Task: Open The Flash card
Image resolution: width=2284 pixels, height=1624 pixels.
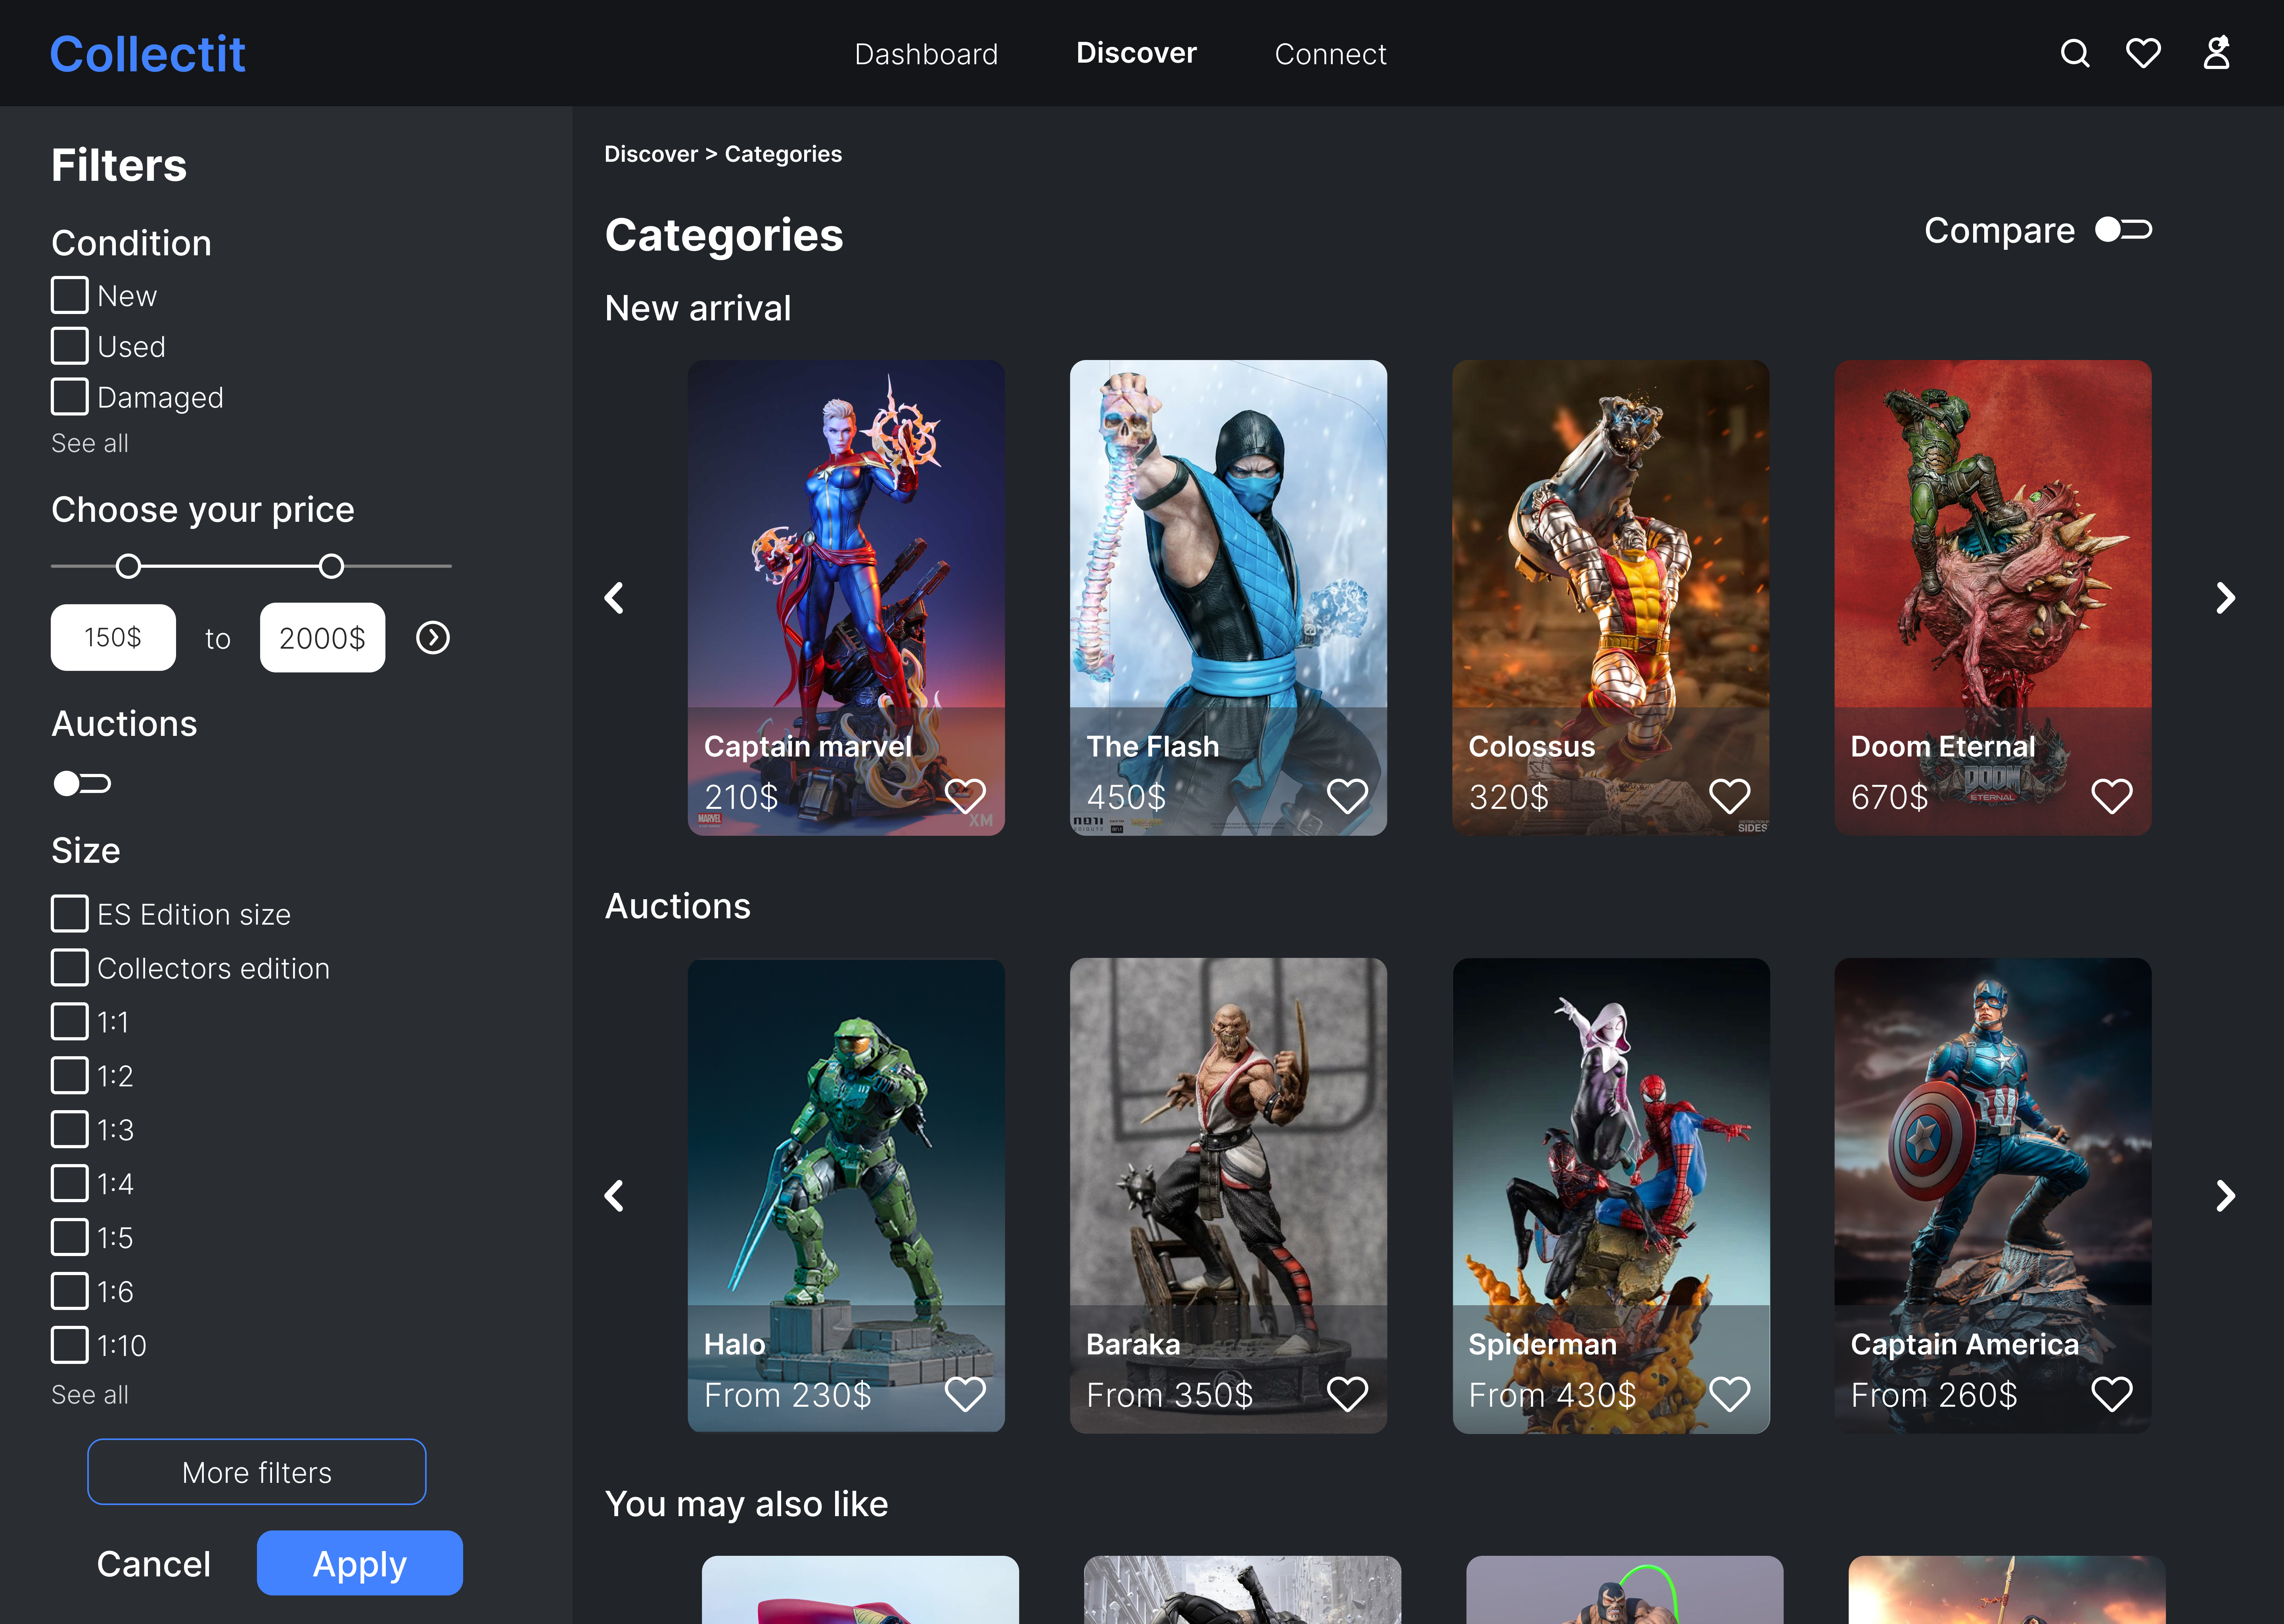Action: coord(1228,598)
